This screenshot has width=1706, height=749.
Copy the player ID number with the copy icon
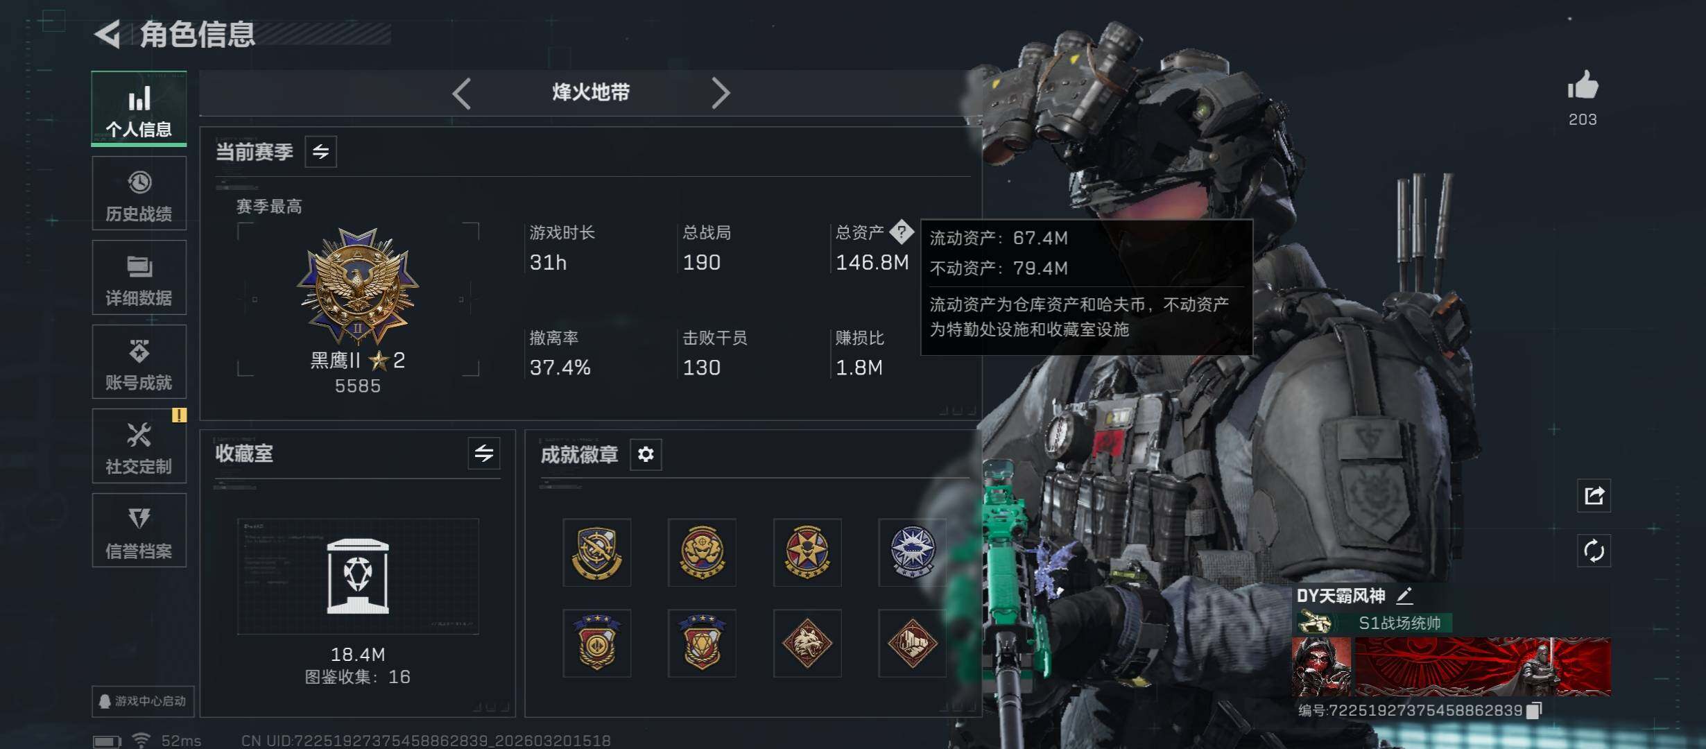pyautogui.click(x=1535, y=709)
